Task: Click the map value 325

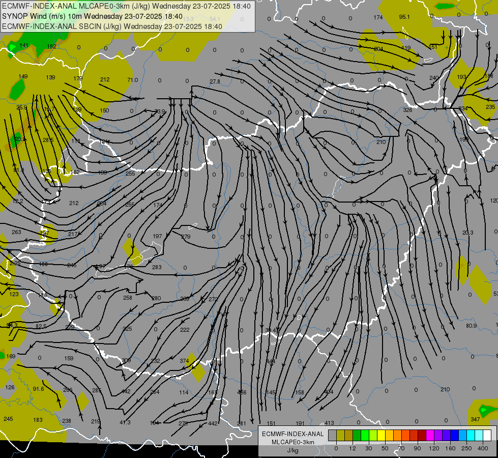Action: point(127,329)
